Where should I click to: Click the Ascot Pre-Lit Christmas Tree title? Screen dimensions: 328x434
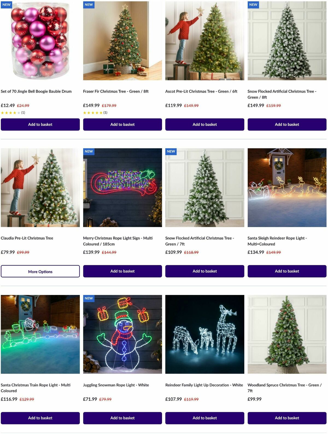point(201,91)
